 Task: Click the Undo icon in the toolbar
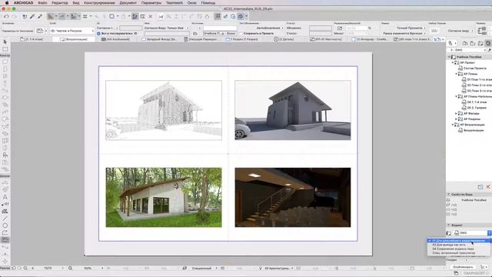coord(6,16)
